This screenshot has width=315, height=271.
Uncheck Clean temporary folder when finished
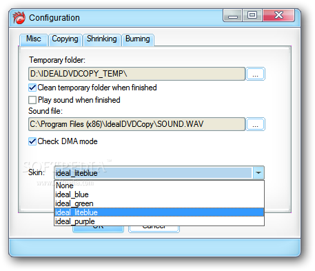[32, 88]
